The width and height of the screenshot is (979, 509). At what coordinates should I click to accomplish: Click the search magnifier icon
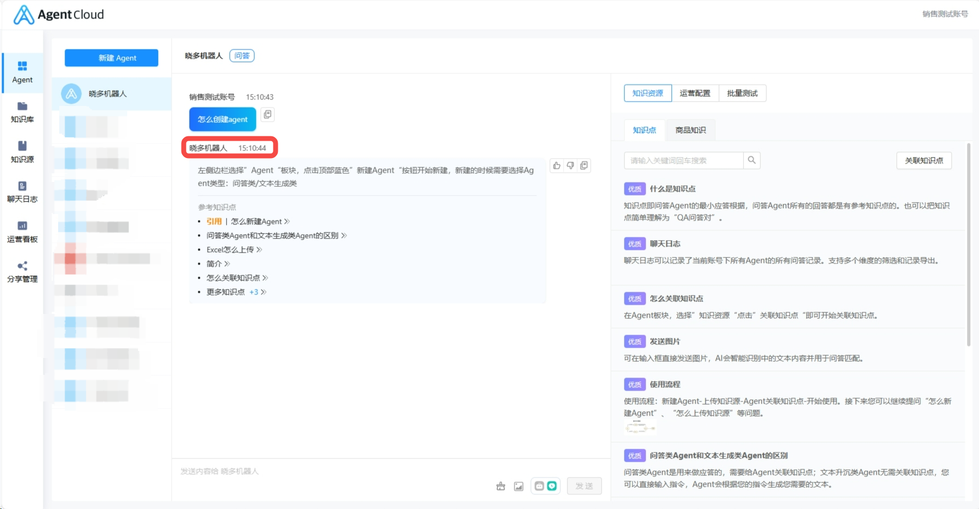pos(752,160)
